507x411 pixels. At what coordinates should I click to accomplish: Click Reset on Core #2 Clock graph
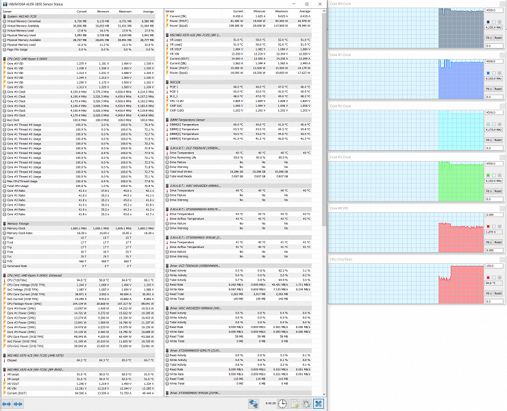(x=498, y=140)
